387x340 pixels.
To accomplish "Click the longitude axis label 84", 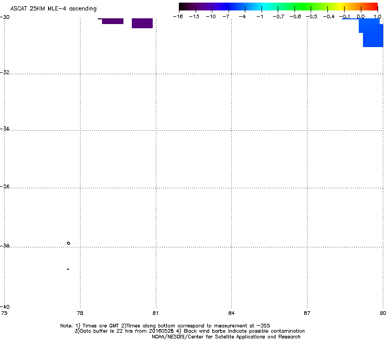I will 231,313.
